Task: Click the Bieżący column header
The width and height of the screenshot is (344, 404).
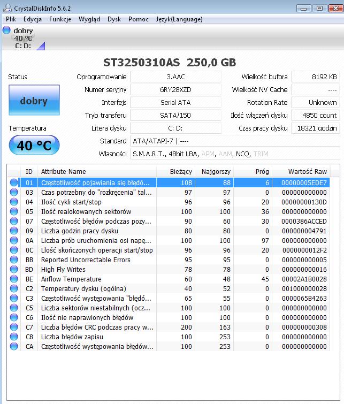Action: [x=175, y=171]
